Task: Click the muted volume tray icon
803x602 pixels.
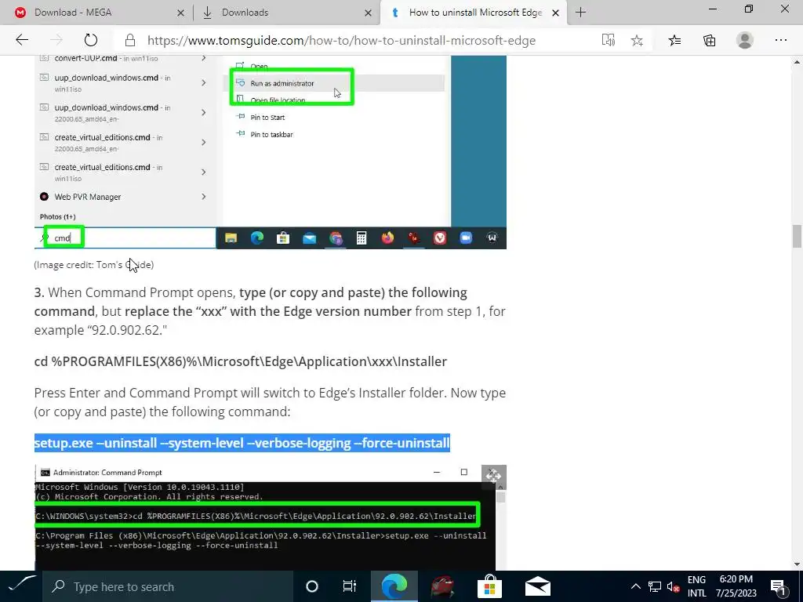Action: tap(673, 586)
